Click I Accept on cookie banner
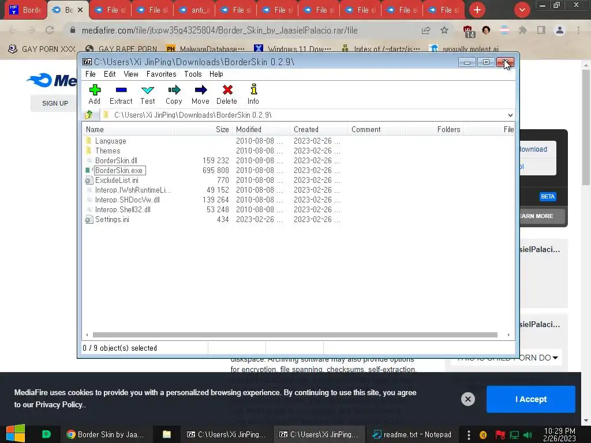The image size is (591, 443). [x=531, y=399]
